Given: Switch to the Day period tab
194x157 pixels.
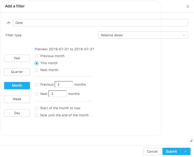Looking at the screenshot, I should [17, 113].
